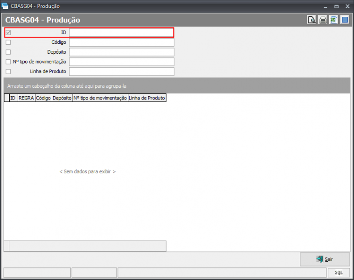Export data with the Excel icon
The image size is (354, 280).
[x=333, y=20]
